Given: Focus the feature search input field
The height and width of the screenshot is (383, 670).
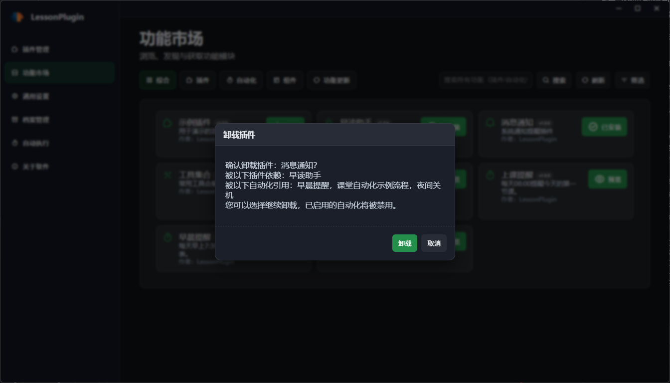Looking at the screenshot, I should click(x=486, y=80).
